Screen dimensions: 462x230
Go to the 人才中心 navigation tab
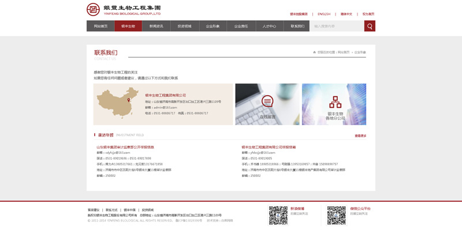point(269,26)
